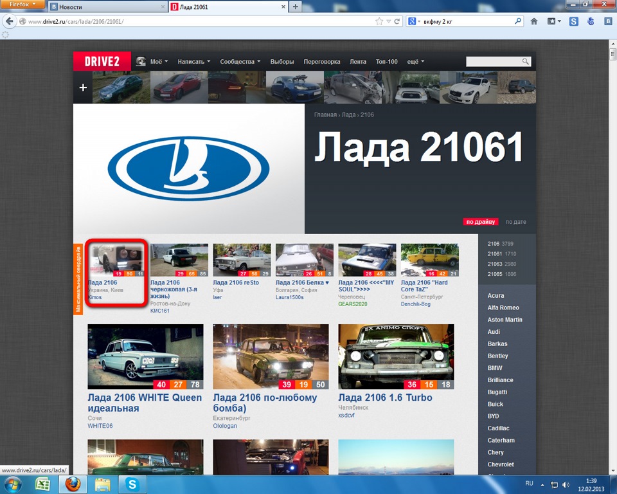The image size is (617, 494).
Task: Click the browser home icon
Action: [534, 21]
